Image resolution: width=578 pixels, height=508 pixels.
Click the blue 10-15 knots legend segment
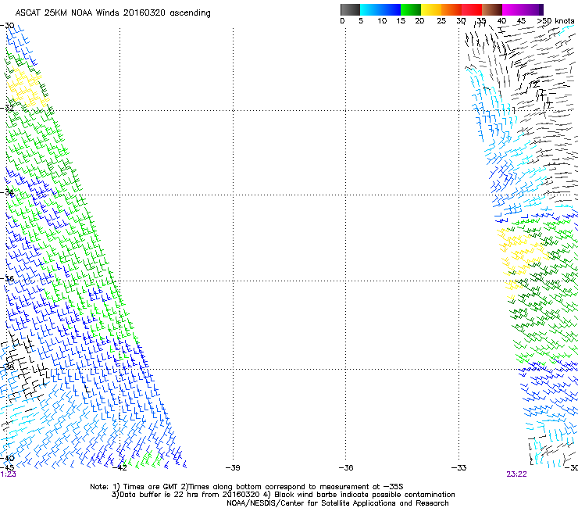tap(390, 9)
